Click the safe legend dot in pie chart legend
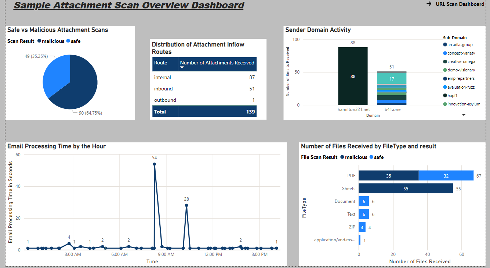The height and width of the screenshot is (268, 490). (x=68, y=41)
